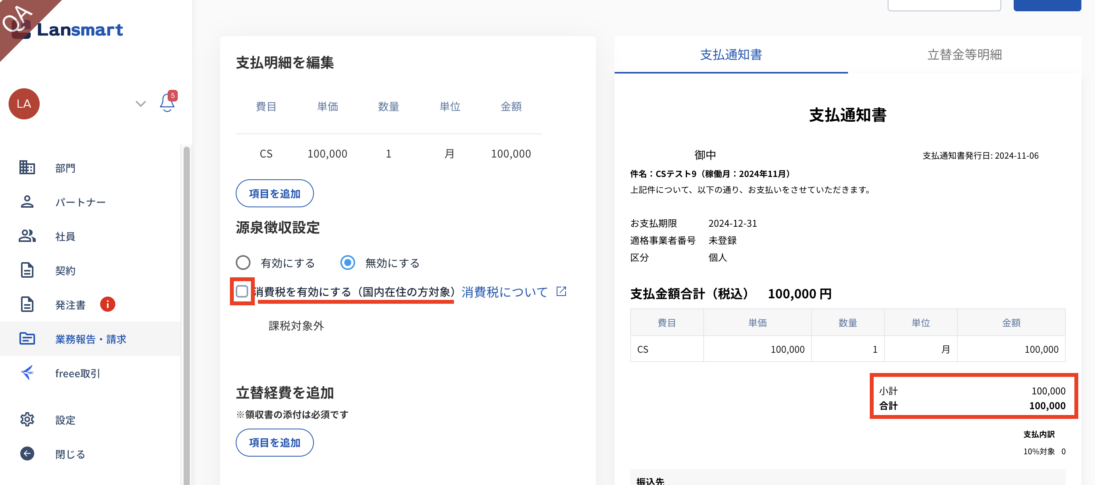The height and width of the screenshot is (485, 1095).
Task: Enable the 消費税を有効にする checkbox
Action: pyautogui.click(x=242, y=292)
